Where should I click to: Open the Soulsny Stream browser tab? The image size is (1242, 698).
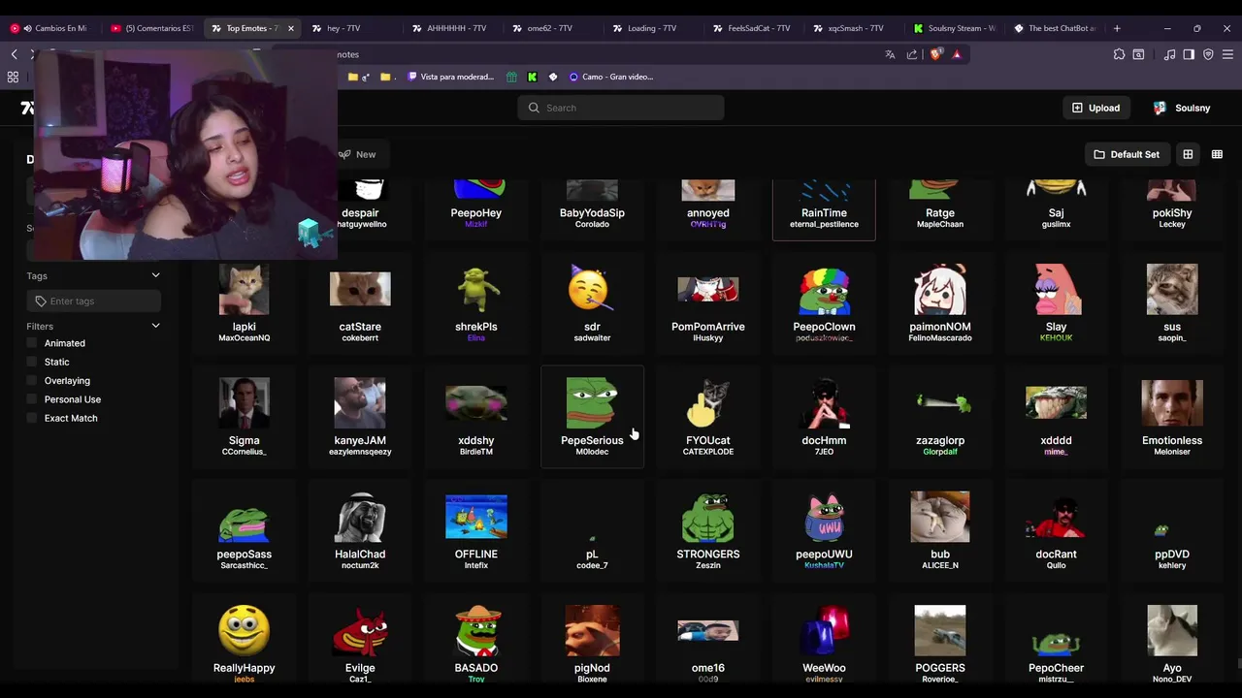[955, 28]
